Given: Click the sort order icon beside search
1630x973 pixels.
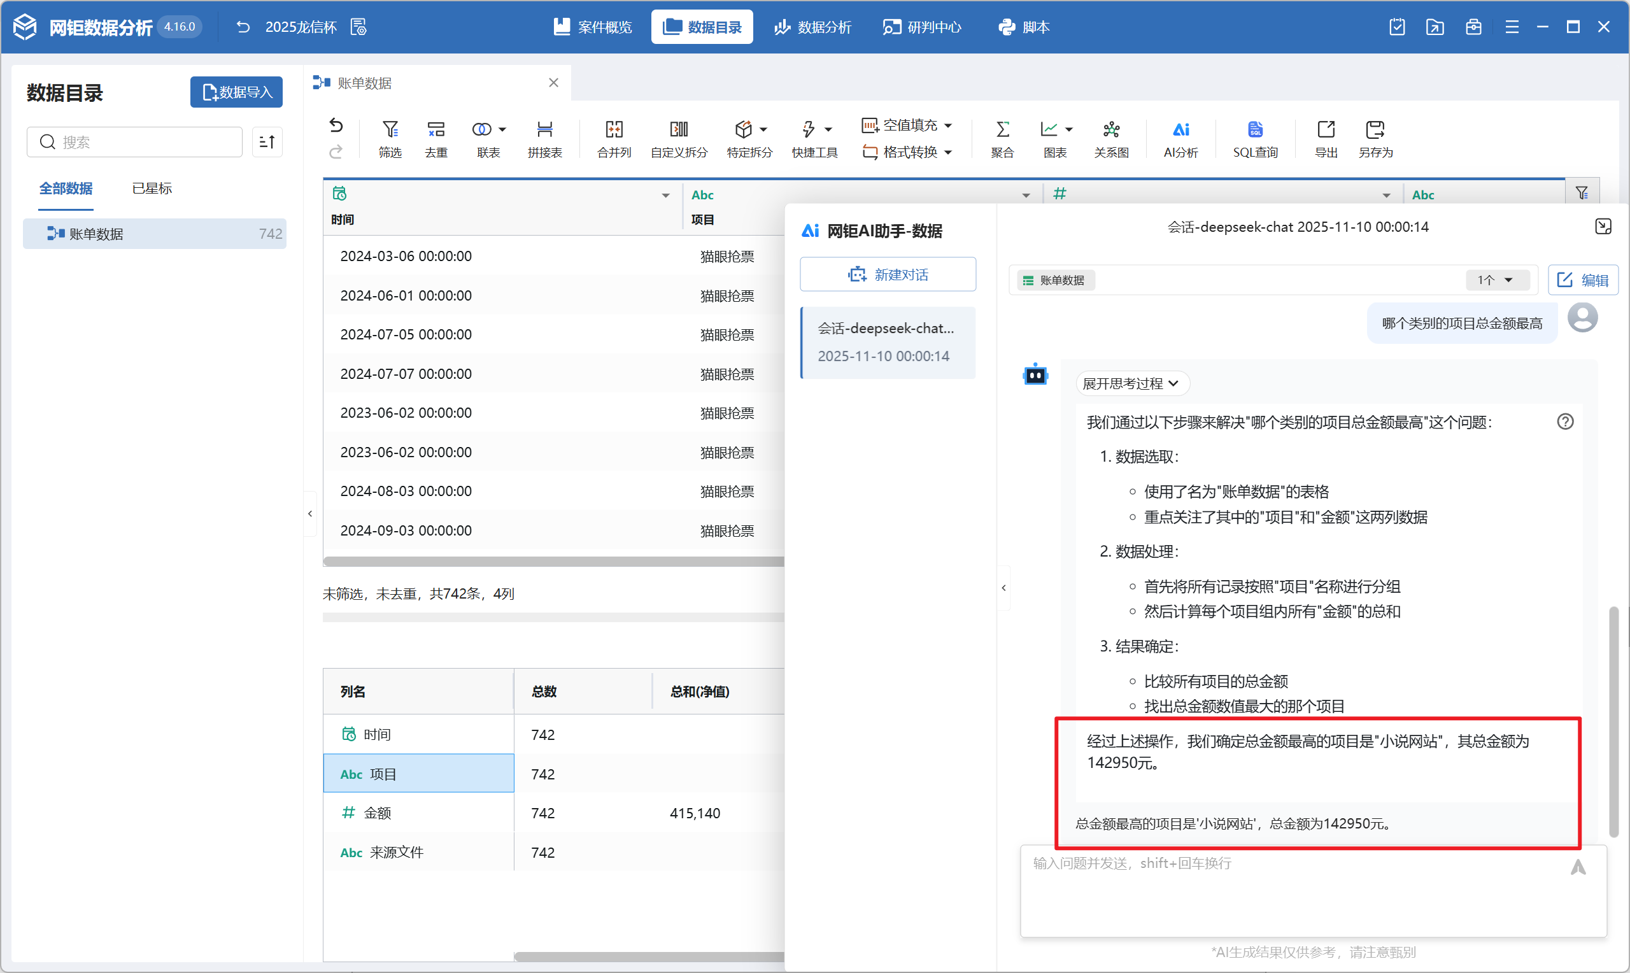Looking at the screenshot, I should click(x=267, y=141).
